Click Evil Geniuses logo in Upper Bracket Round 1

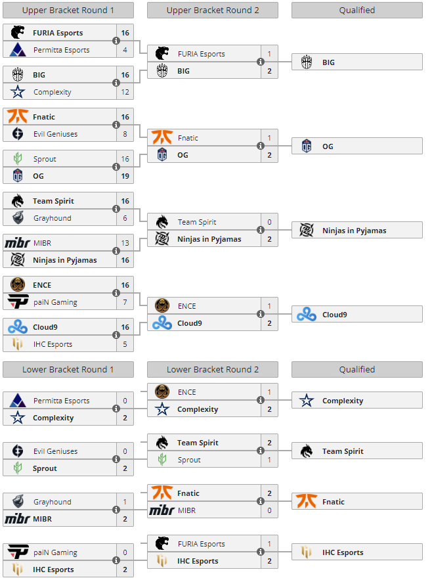(18, 134)
